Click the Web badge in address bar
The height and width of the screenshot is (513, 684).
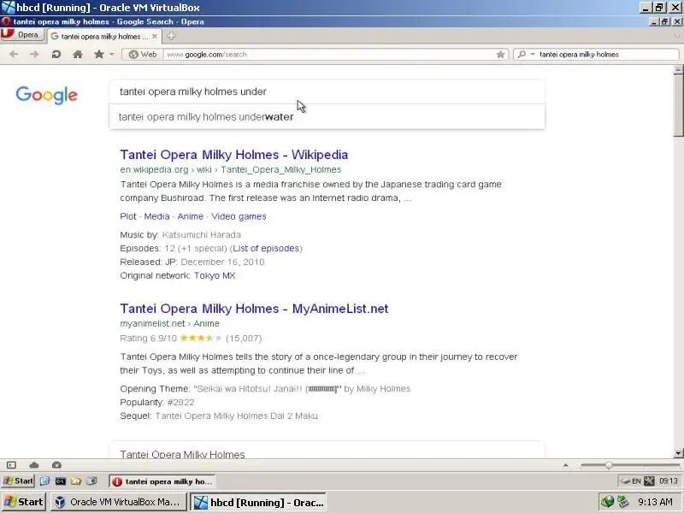(143, 54)
